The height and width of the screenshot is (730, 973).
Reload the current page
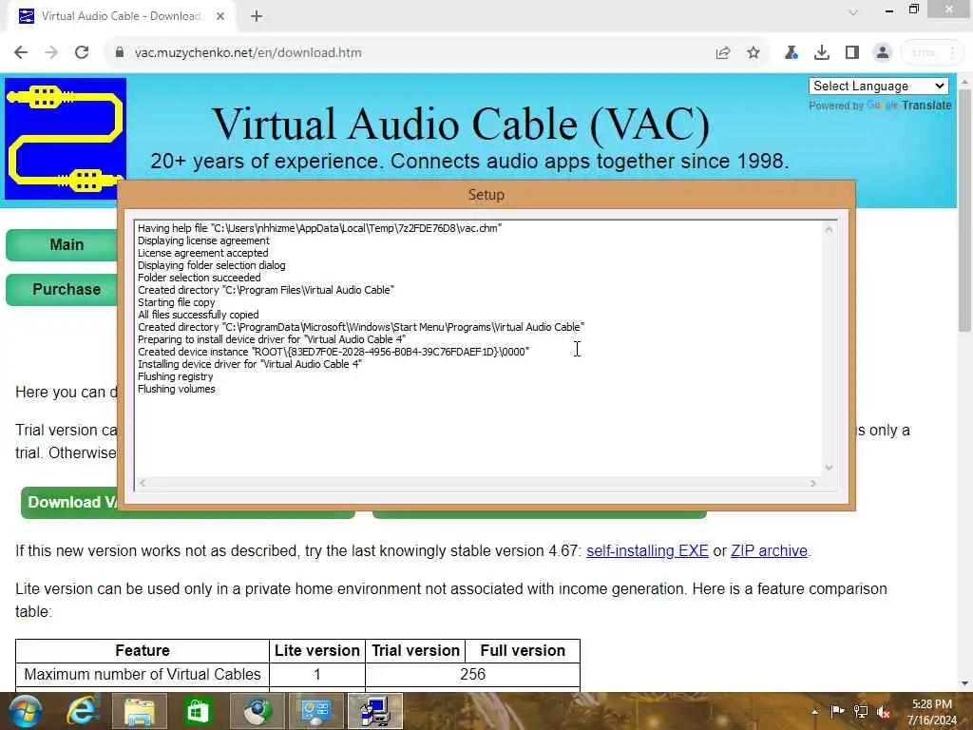(82, 53)
